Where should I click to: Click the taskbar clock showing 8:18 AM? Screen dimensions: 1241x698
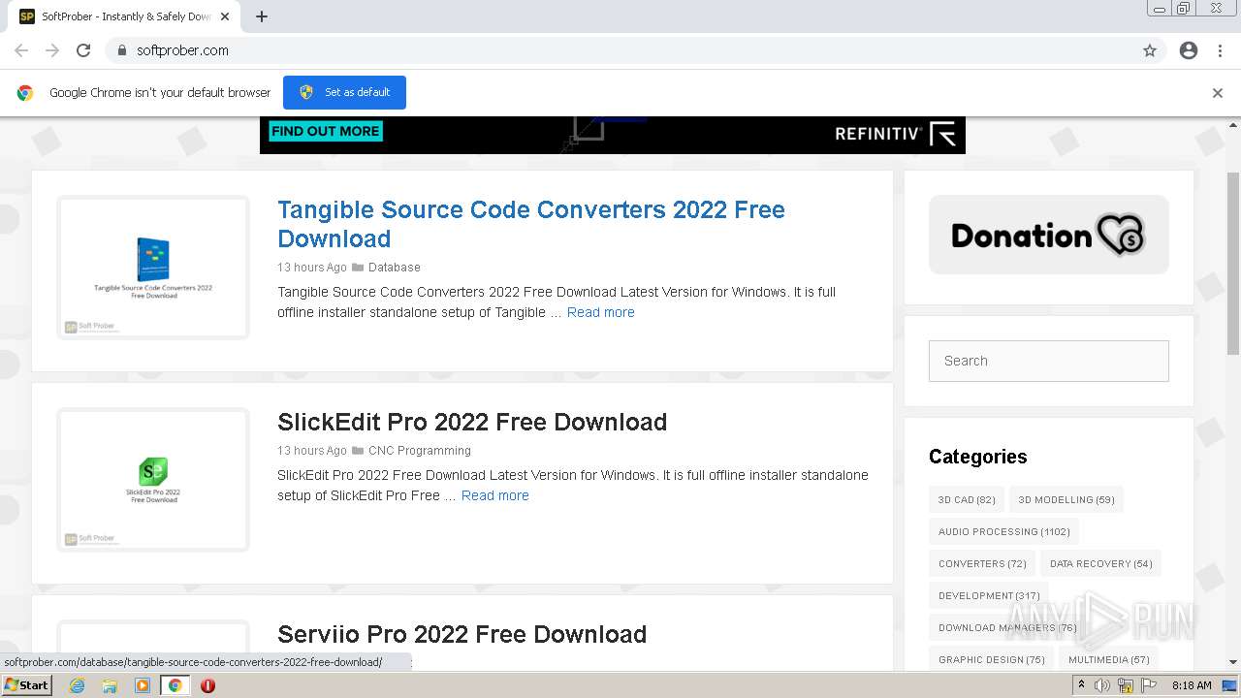pyautogui.click(x=1192, y=685)
